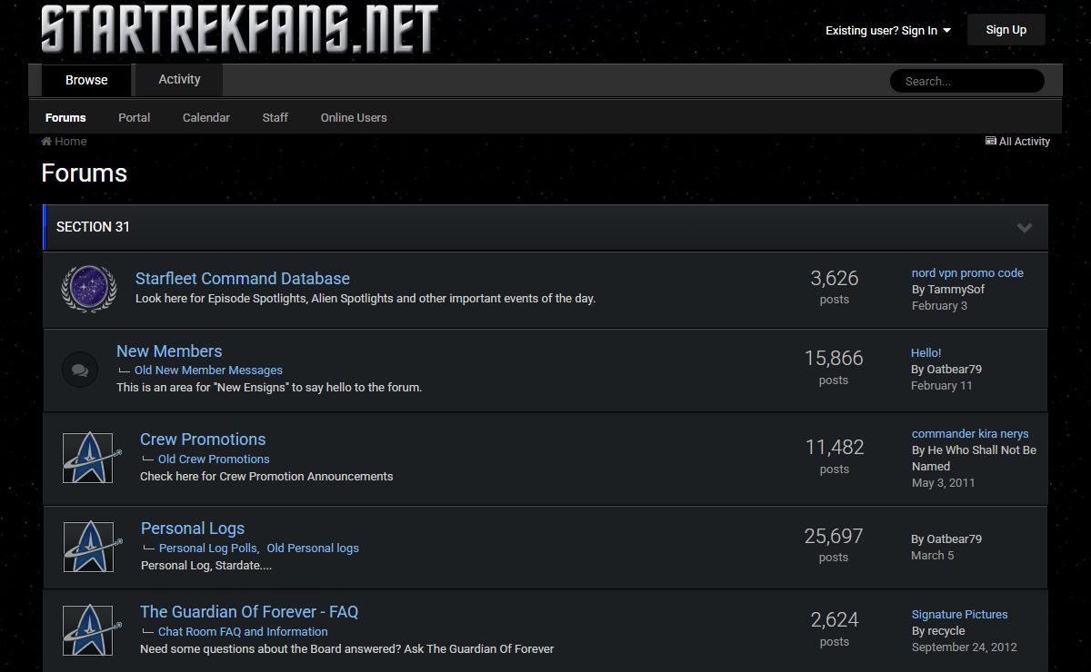Open the 'commander kira nerys' latest post
Image resolution: width=1091 pixels, height=672 pixels.
970,434
